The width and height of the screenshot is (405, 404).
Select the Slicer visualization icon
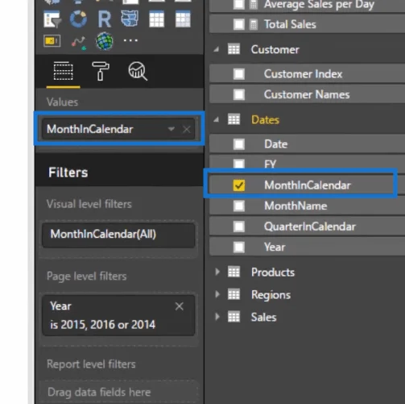(x=52, y=19)
